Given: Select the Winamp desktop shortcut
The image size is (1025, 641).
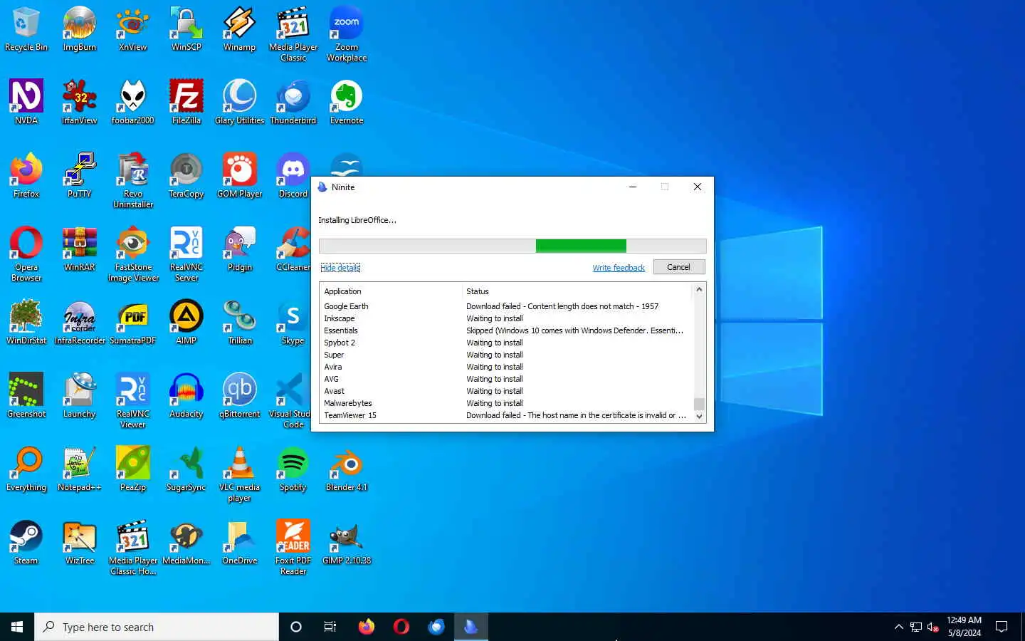Looking at the screenshot, I should click(x=239, y=29).
